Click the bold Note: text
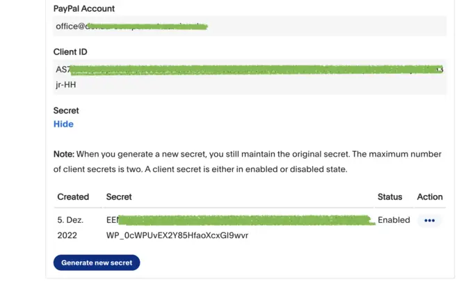Viewport: 466px width, 282px height. [64, 154]
